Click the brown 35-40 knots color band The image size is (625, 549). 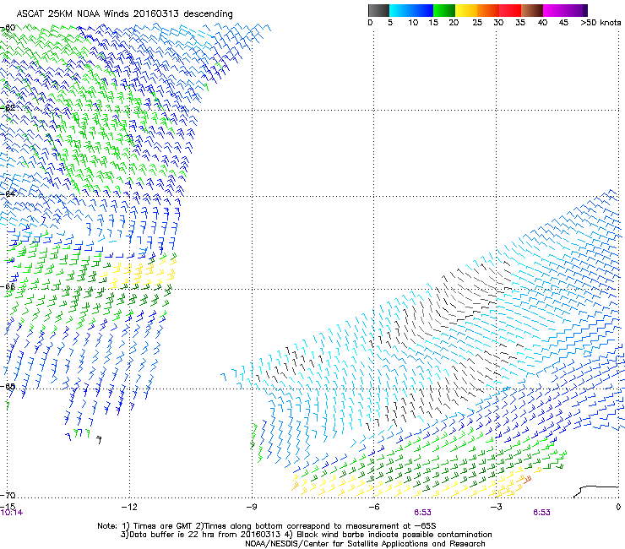tap(532, 10)
